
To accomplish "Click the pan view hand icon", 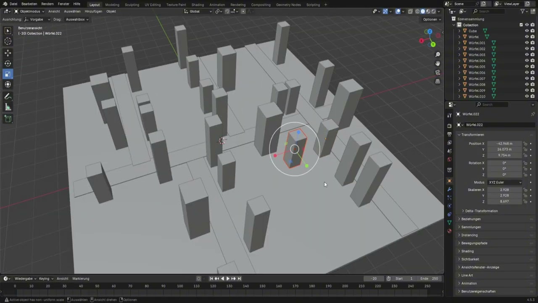I will point(438,63).
